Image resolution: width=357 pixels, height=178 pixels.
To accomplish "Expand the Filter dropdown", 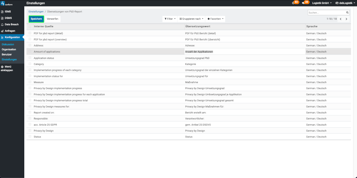I will 170,19.
